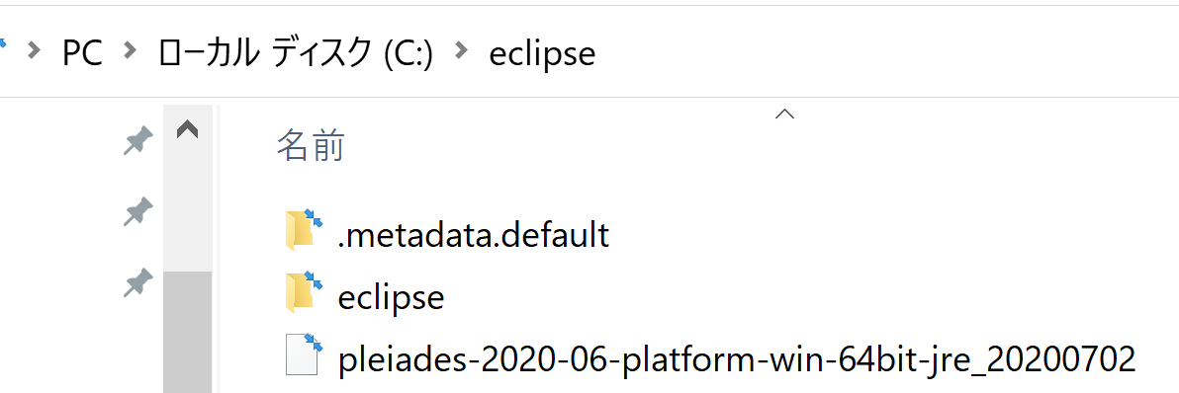Viewport: 1179px width, 393px height.
Task: Click the sort arrow above the 名前 column
Action: [785, 114]
